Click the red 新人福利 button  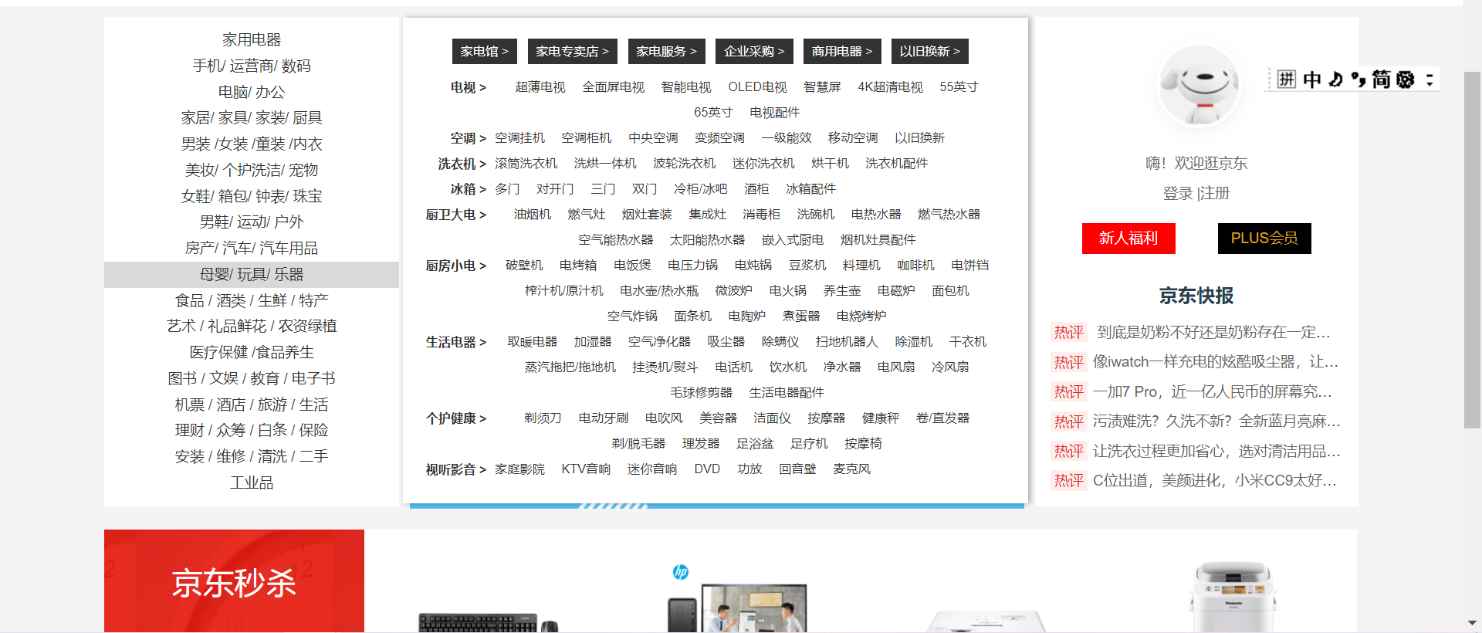pos(1128,238)
